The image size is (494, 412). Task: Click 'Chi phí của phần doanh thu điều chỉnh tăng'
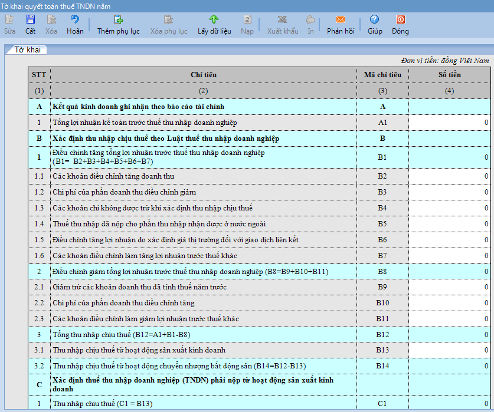[123, 303]
